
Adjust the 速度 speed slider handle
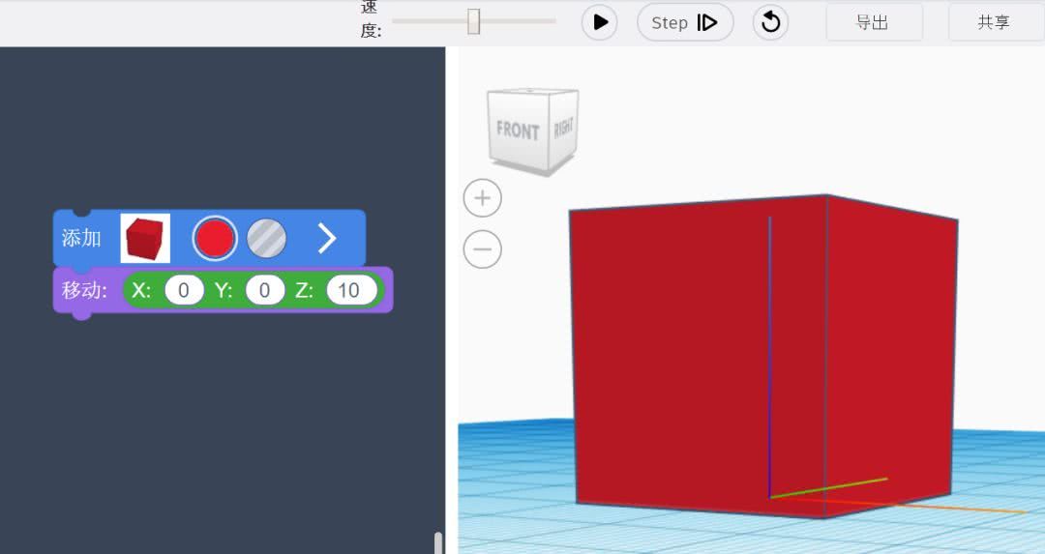[473, 21]
